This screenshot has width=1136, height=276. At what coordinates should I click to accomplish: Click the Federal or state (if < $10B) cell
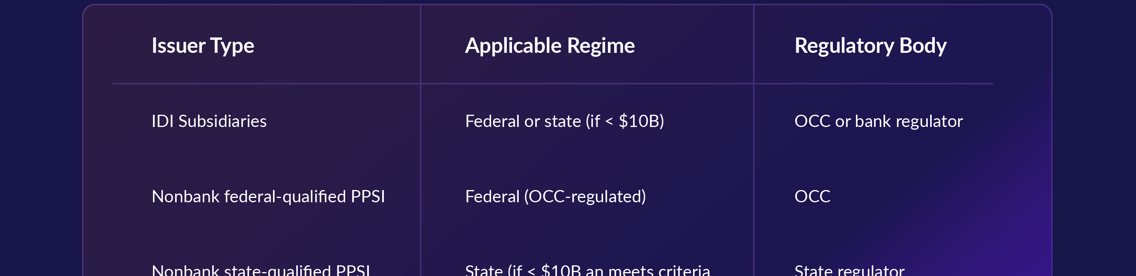564,121
